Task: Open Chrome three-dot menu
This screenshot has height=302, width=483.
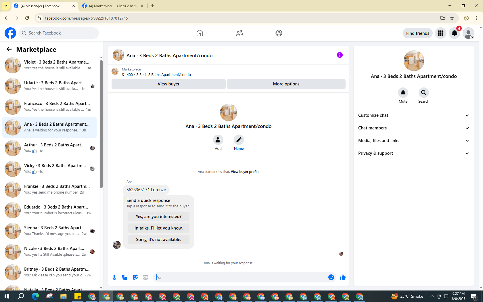Action: point(477,18)
